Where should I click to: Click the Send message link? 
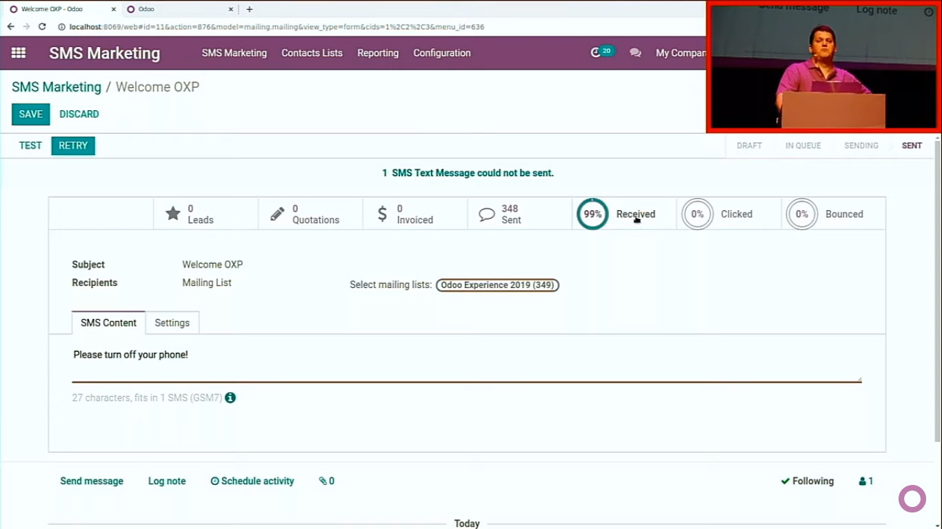(x=92, y=481)
